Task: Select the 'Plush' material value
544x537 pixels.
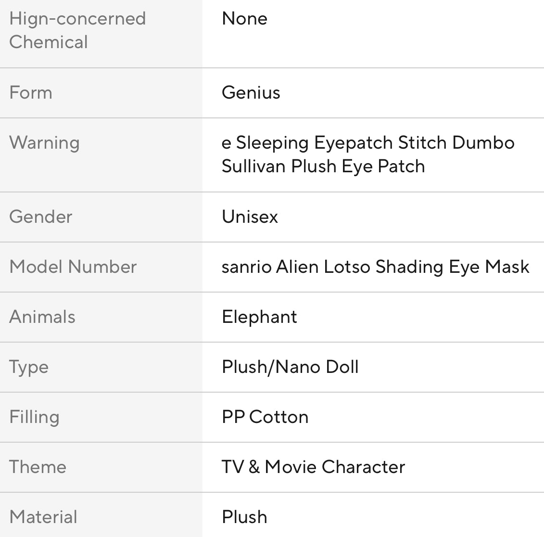Action: (x=244, y=517)
